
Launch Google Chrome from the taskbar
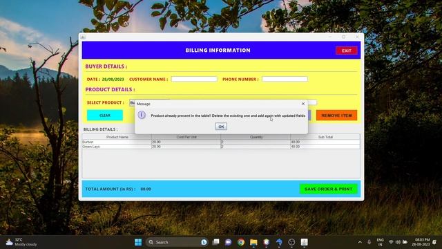[x=241, y=242]
